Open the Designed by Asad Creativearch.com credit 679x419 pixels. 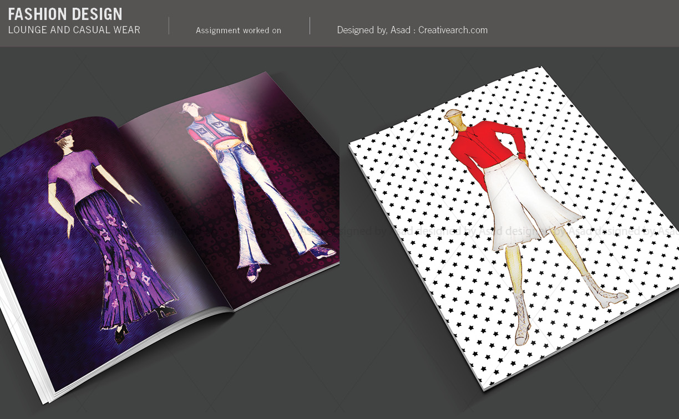(x=412, y=30)
